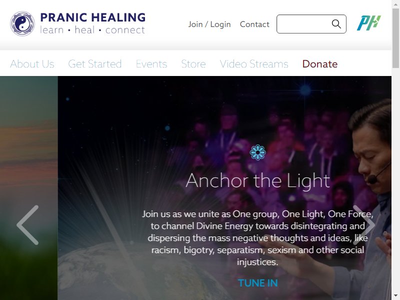Open the green PH logo icon

(368, 23)
